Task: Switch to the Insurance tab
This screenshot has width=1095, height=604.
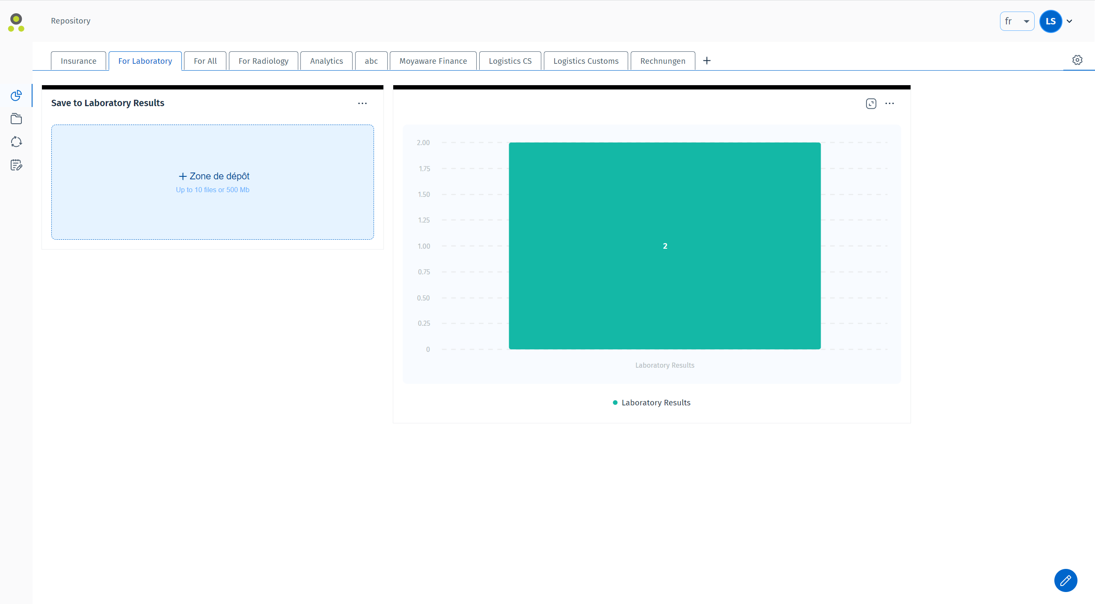Action: [78, 61]
